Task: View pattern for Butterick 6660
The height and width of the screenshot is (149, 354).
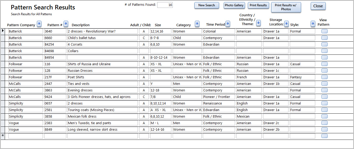Action: click(x=324, y=38)
